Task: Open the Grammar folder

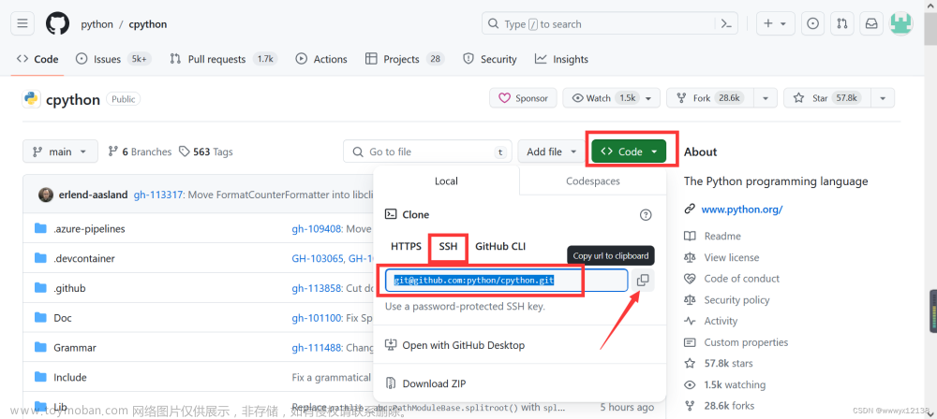Action: click(75, 347)
